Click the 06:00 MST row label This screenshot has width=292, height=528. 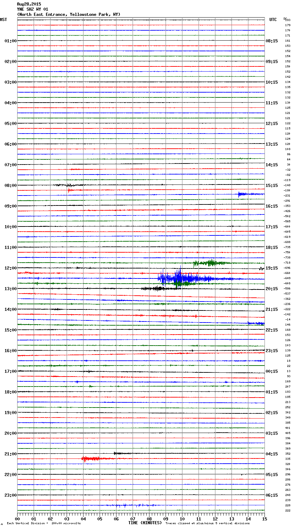click(11, 144)
